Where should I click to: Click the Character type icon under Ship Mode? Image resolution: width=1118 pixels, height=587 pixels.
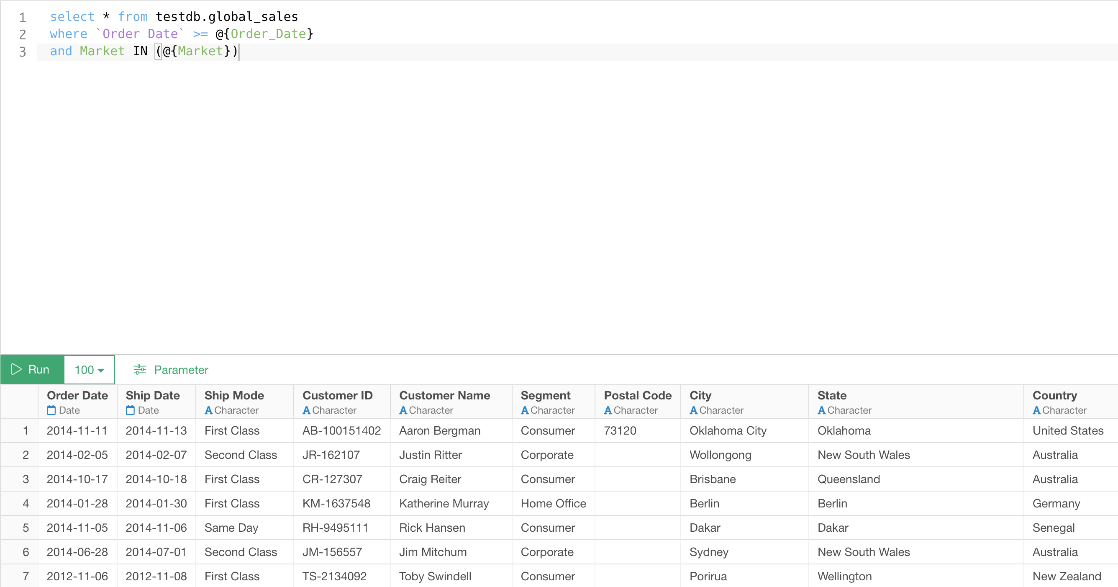coord(208,410)
